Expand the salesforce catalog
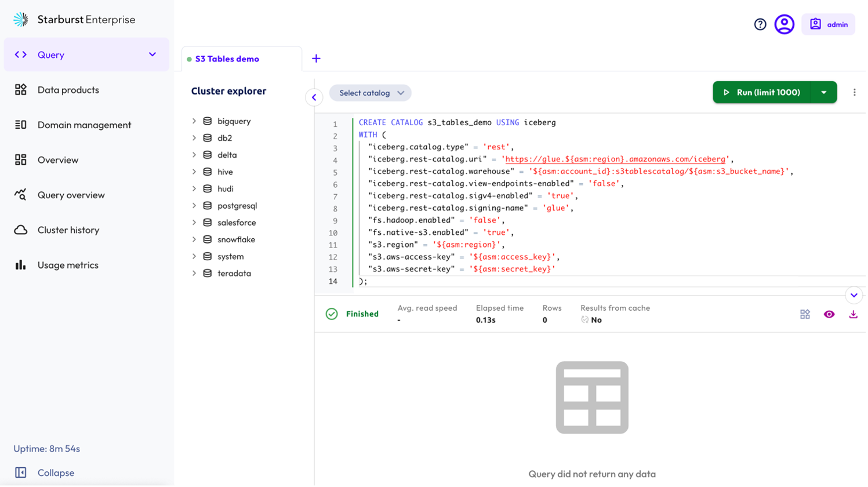868x487 pixels. 194,223
